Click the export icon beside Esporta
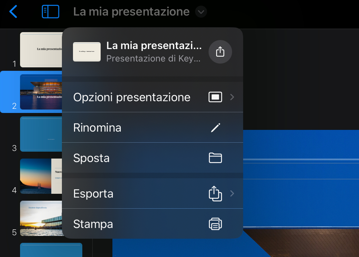 [x=215, y=193]
